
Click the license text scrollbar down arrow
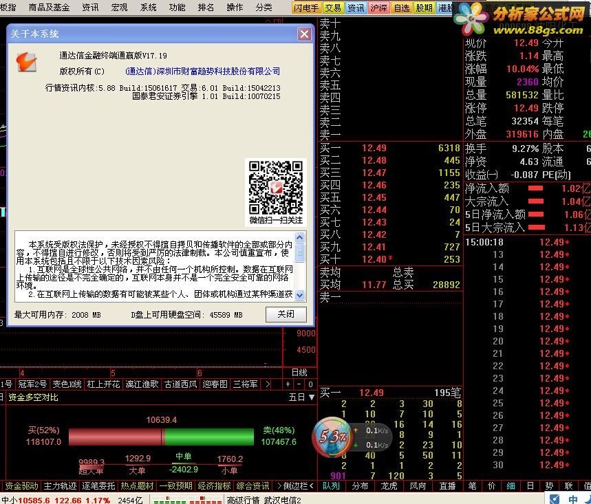(x=300, y=295)
